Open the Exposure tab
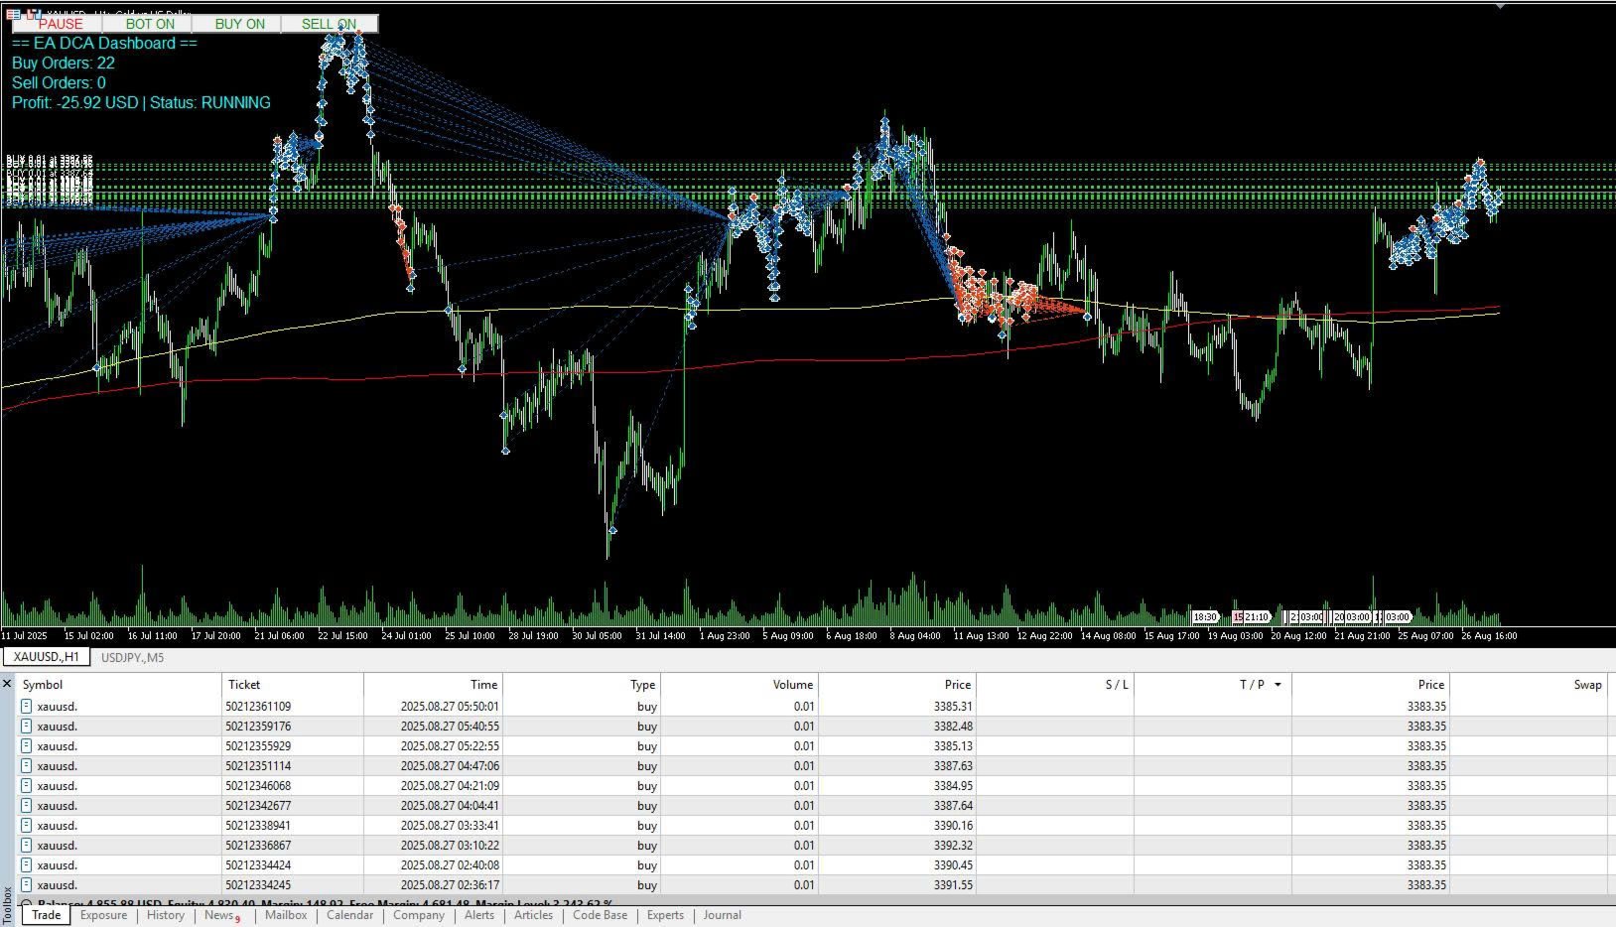 point(104,915)
